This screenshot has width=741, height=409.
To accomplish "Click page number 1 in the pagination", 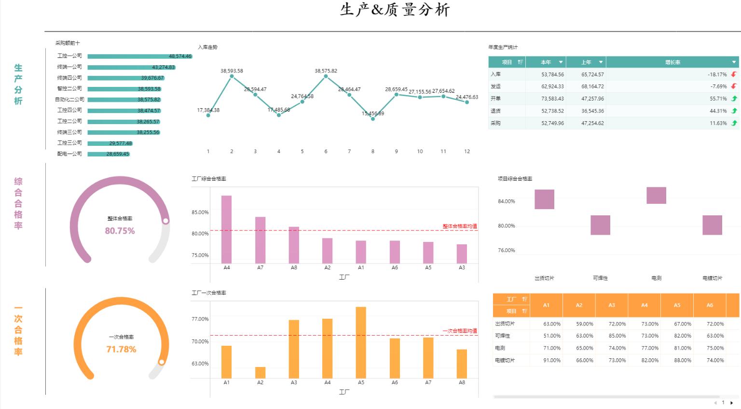I will point(723,402).
